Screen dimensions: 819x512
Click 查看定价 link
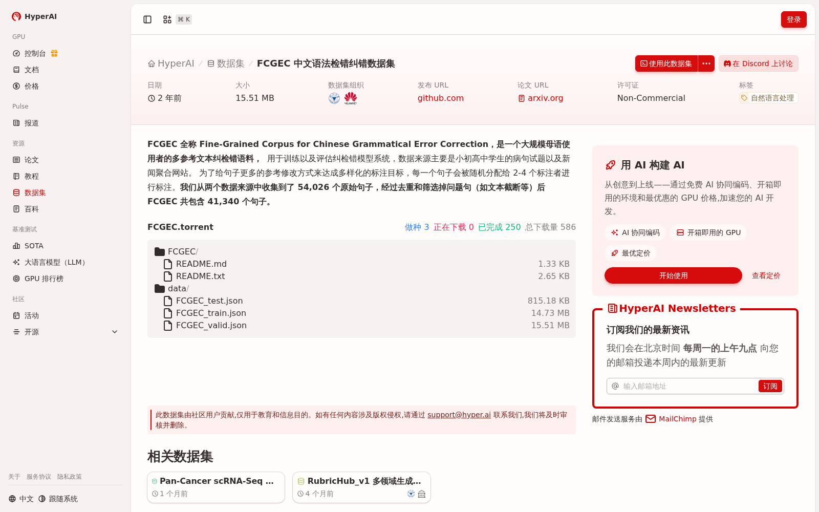766,275
